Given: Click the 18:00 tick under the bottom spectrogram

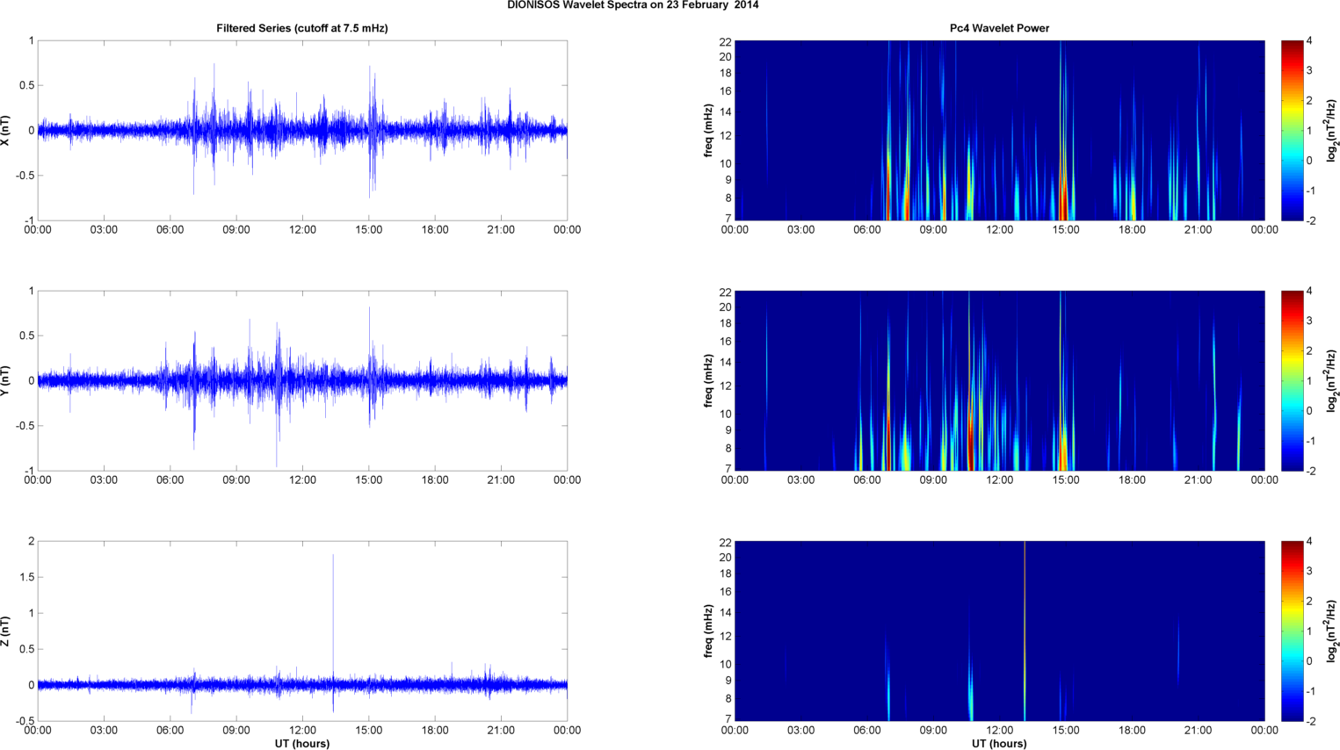Looking at the screenshot, I should click(1132, 731).
